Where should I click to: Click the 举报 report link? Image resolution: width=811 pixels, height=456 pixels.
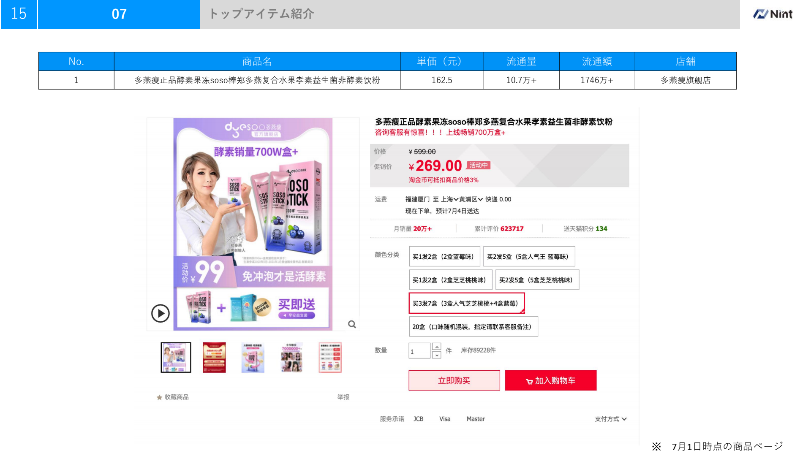[x=343, y=397]
